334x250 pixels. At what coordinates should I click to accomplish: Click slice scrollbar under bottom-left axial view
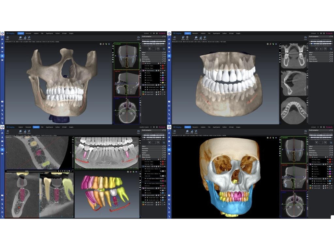[x=32, y=171]
